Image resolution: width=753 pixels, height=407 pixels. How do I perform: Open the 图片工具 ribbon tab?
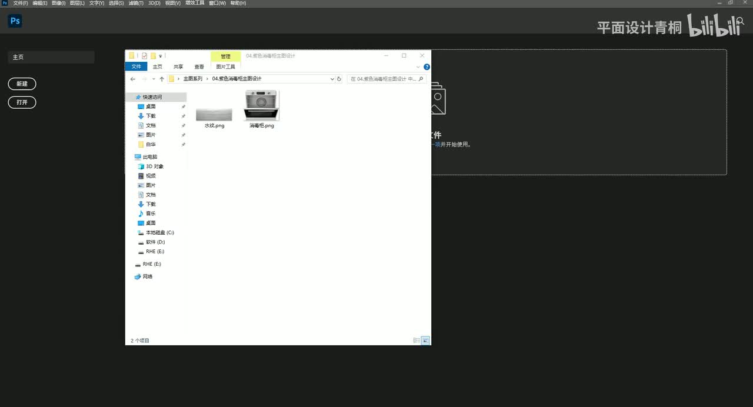[225, 66]
